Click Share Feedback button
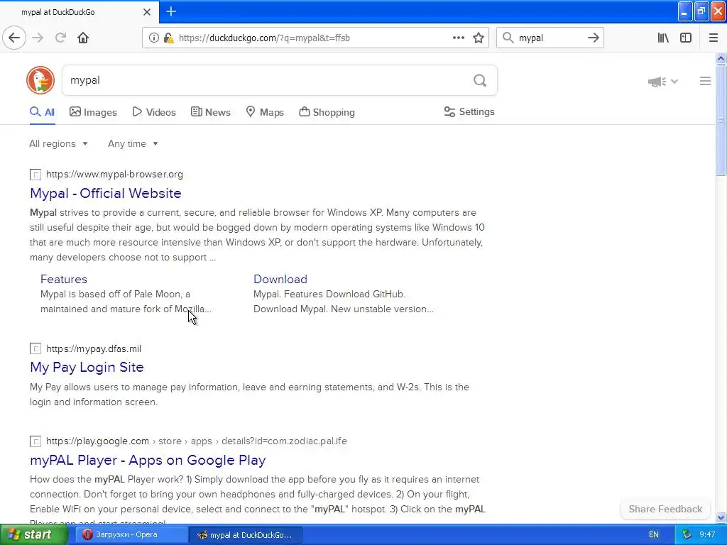Viewport: 727px width, 545px height. coord(665,509)
